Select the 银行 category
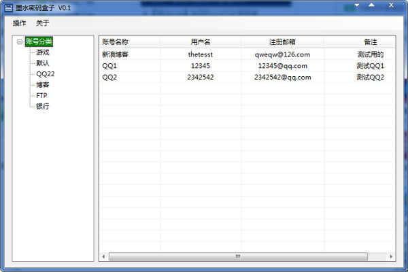The image size is (408, 272). point(43,106)
